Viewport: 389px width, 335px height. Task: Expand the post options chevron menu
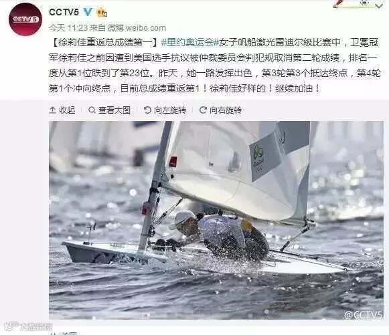(x=379, y=6)
